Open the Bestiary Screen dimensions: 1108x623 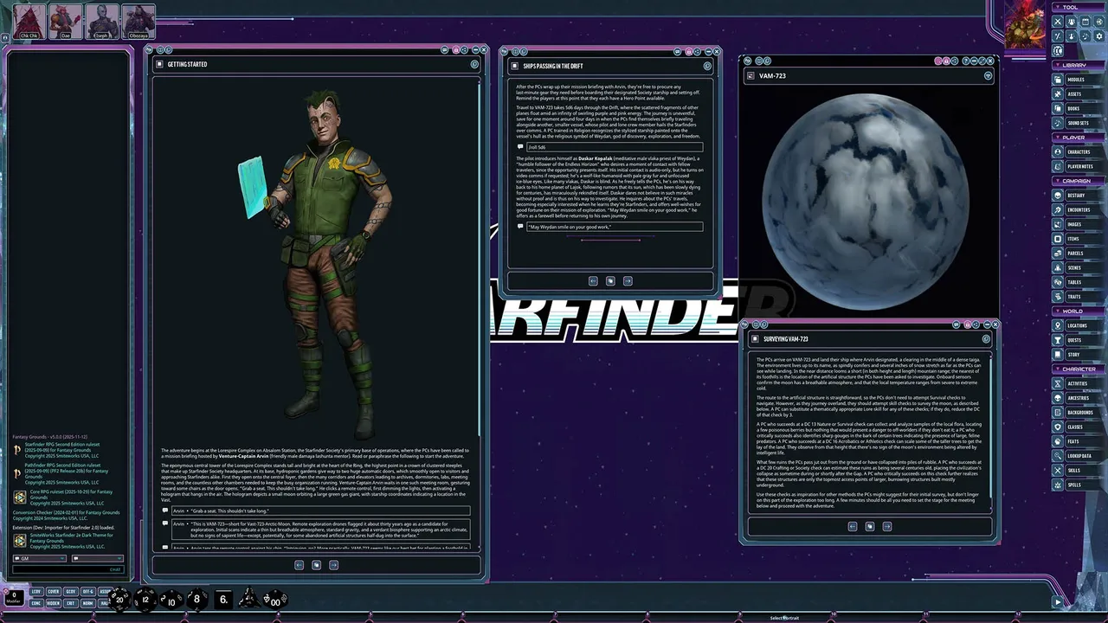pos(1079,196)
